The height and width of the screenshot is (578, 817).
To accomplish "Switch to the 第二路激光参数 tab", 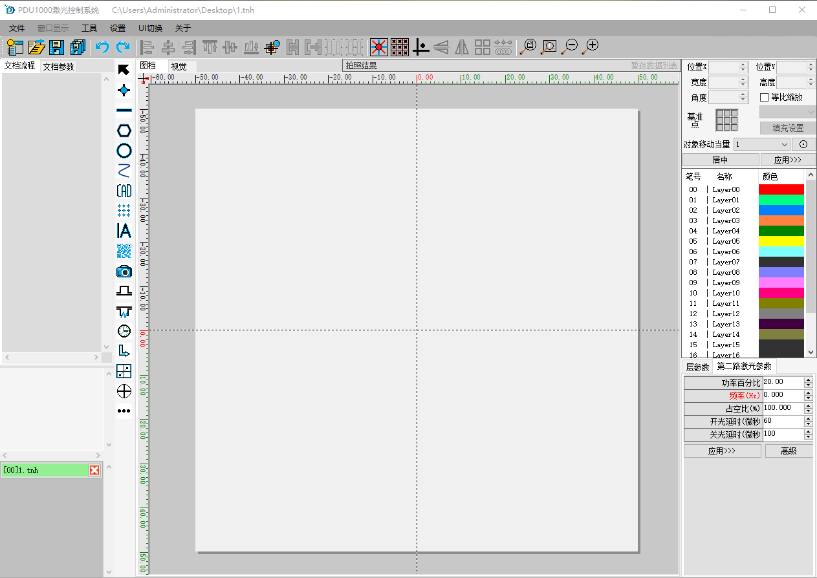I will coord(744,367).
